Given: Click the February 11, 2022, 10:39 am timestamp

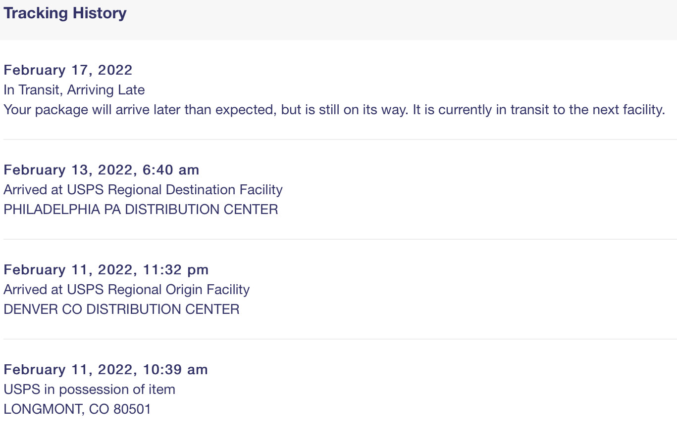Looking at the screenshot, I should (105, 370).
